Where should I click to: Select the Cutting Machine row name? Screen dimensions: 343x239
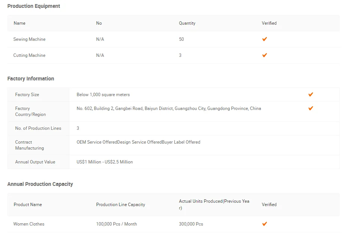(x=29, y=55)
